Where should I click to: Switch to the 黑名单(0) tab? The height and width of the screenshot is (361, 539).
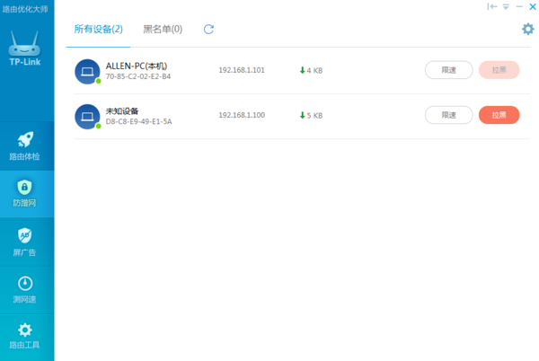(x=163, y=30)
